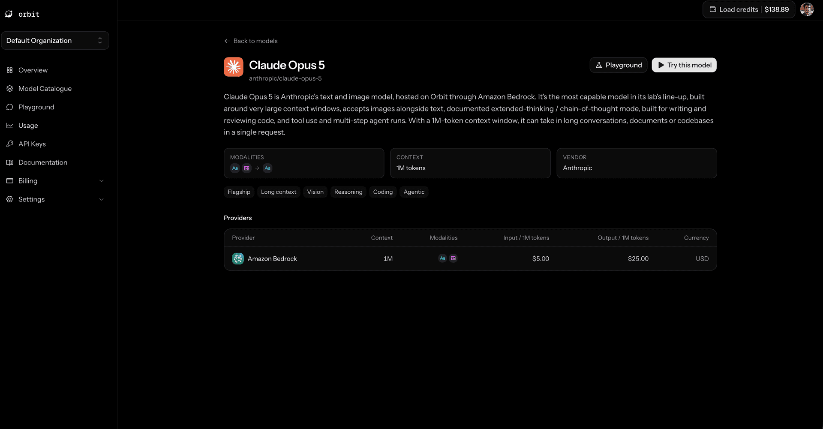Screen dimensions: 823x429
Task: Click the $5.00 input price
Action: 541,259
